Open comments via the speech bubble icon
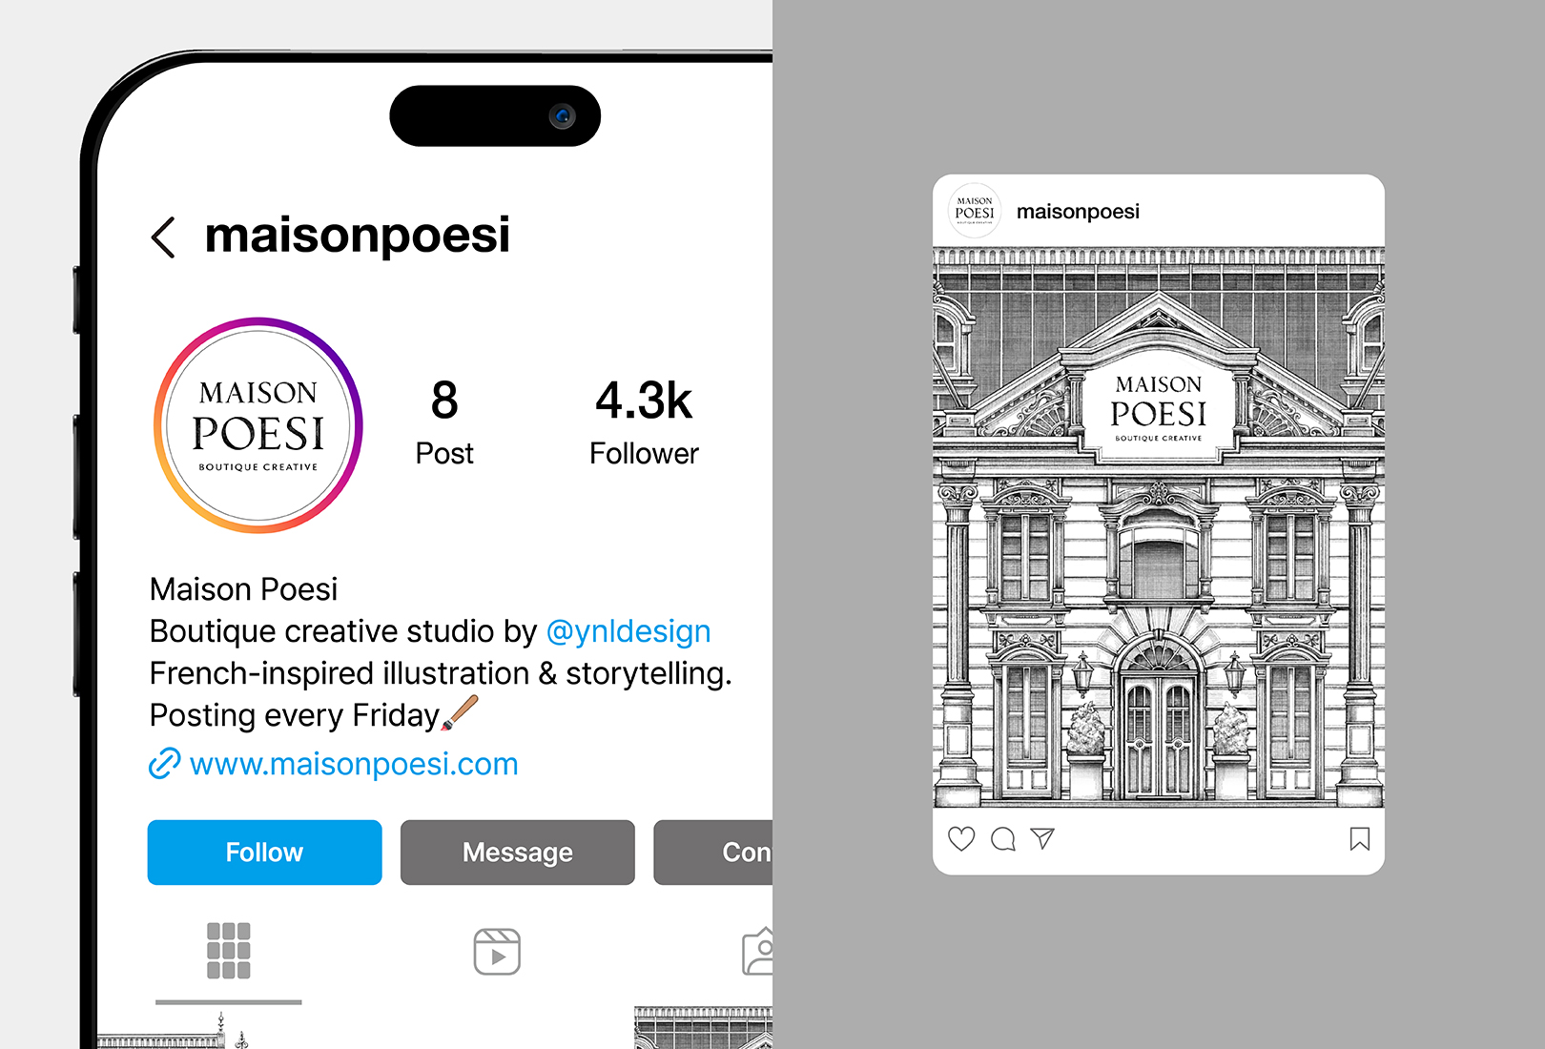 pos(1003,839)
